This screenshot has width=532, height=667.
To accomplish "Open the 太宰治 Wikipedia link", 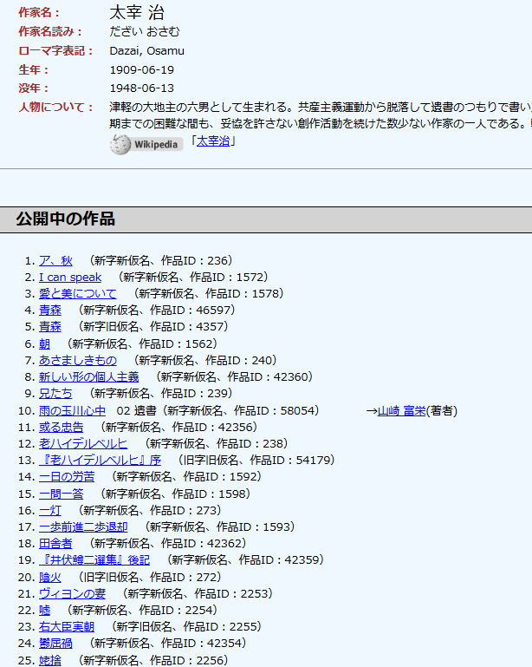I will (x=213, y=141).
